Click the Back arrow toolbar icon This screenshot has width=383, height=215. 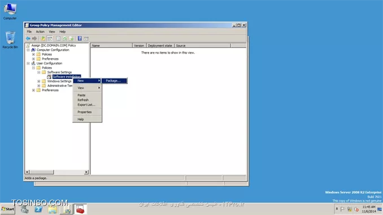[28, 38]
